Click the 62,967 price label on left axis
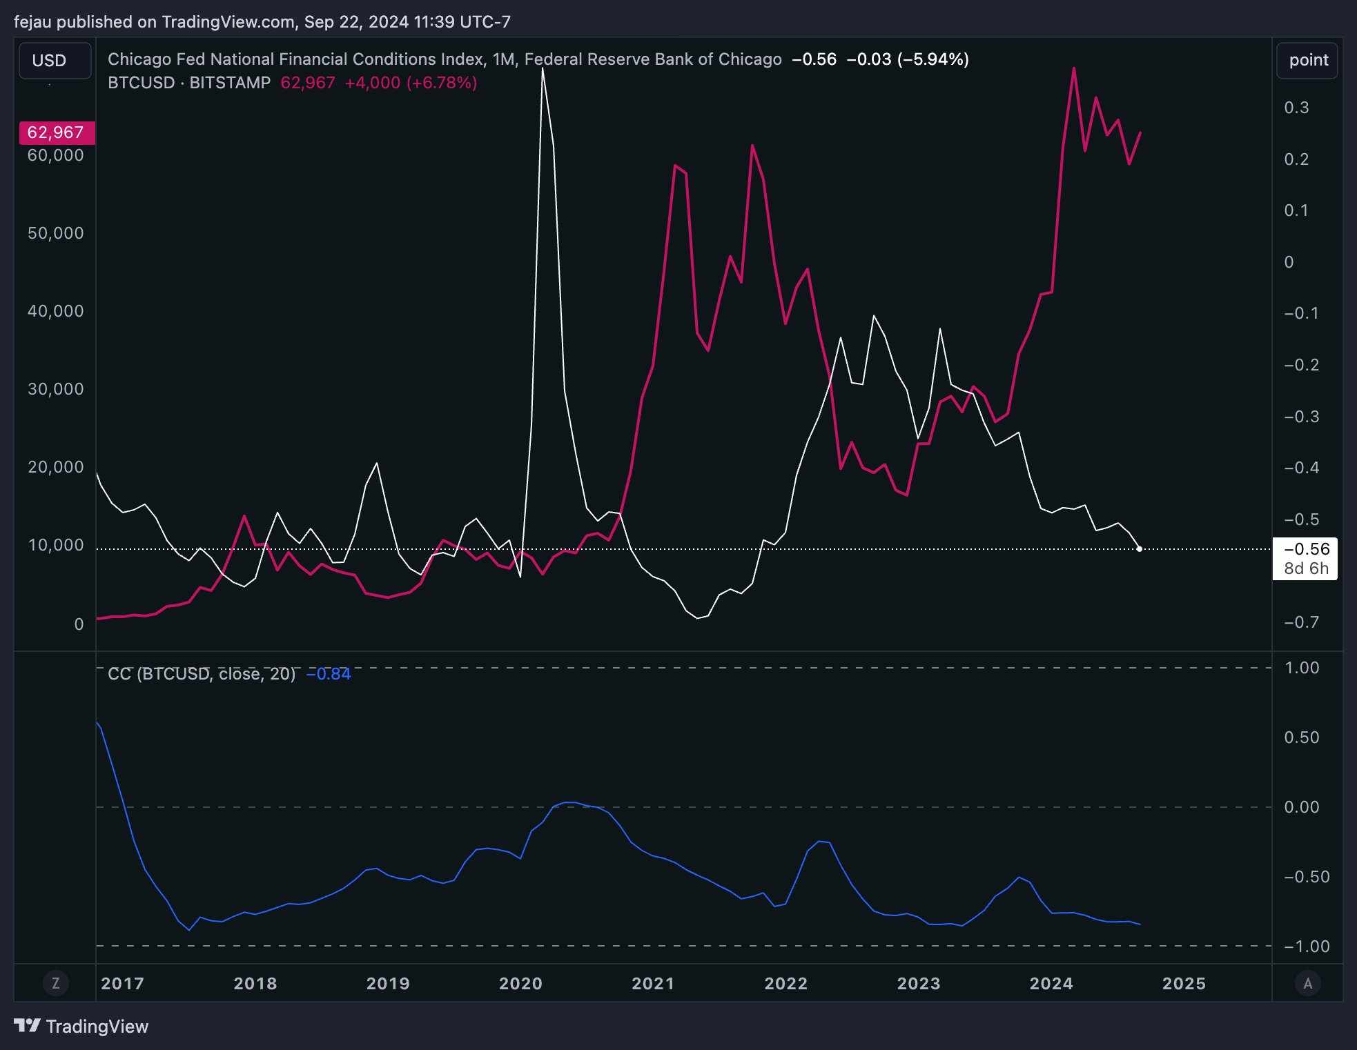The width and height of the screenshot is (1357, 1050). click(x=57, y=132)
